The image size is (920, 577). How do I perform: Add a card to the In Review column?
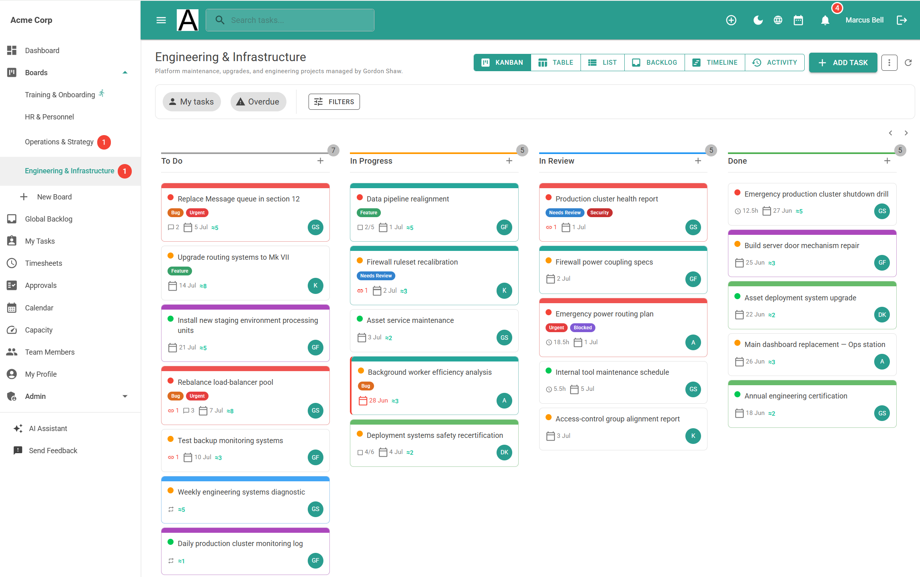click(698, 161)
